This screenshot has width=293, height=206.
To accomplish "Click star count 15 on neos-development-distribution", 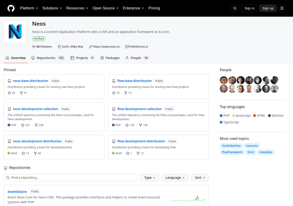I will 25,153.
